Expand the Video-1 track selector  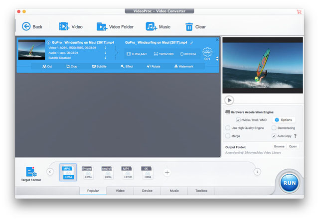click(x=105, y=48)
